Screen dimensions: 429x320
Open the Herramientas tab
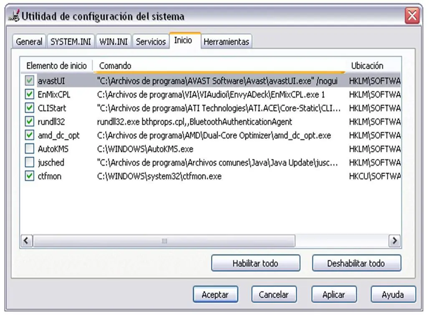(227, 42)
